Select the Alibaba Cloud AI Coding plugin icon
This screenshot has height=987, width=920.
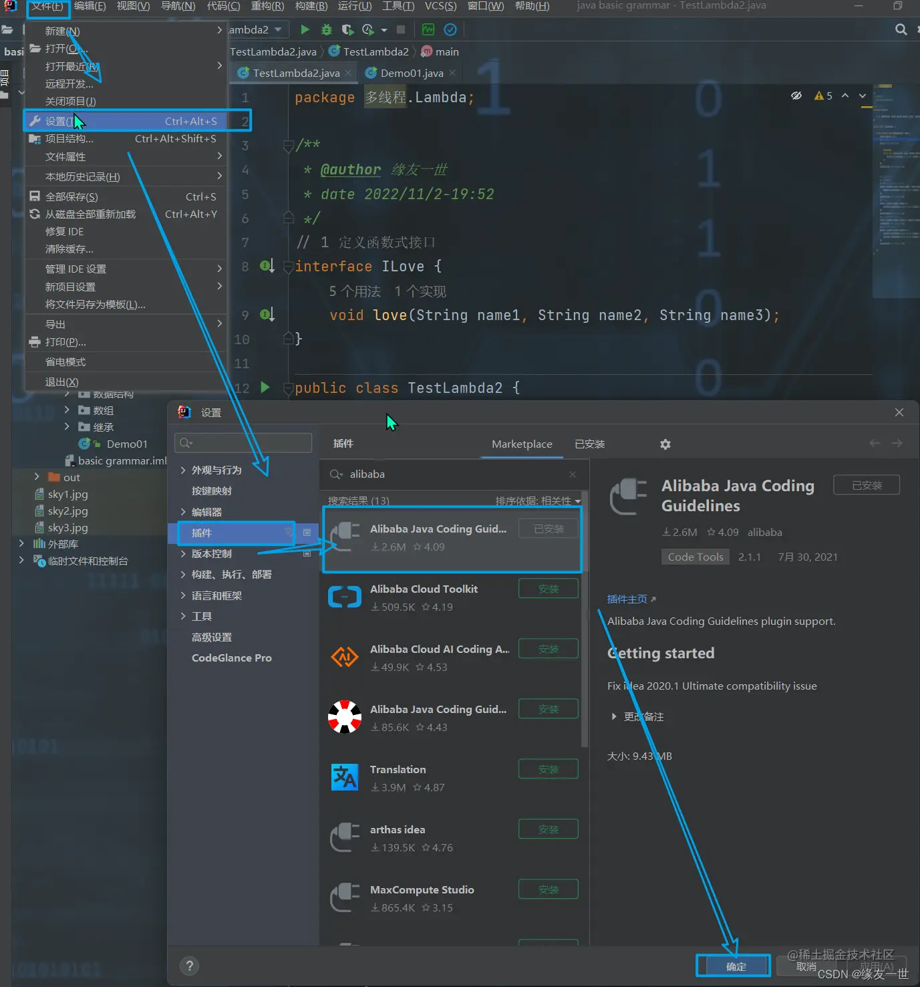(345, 657)
